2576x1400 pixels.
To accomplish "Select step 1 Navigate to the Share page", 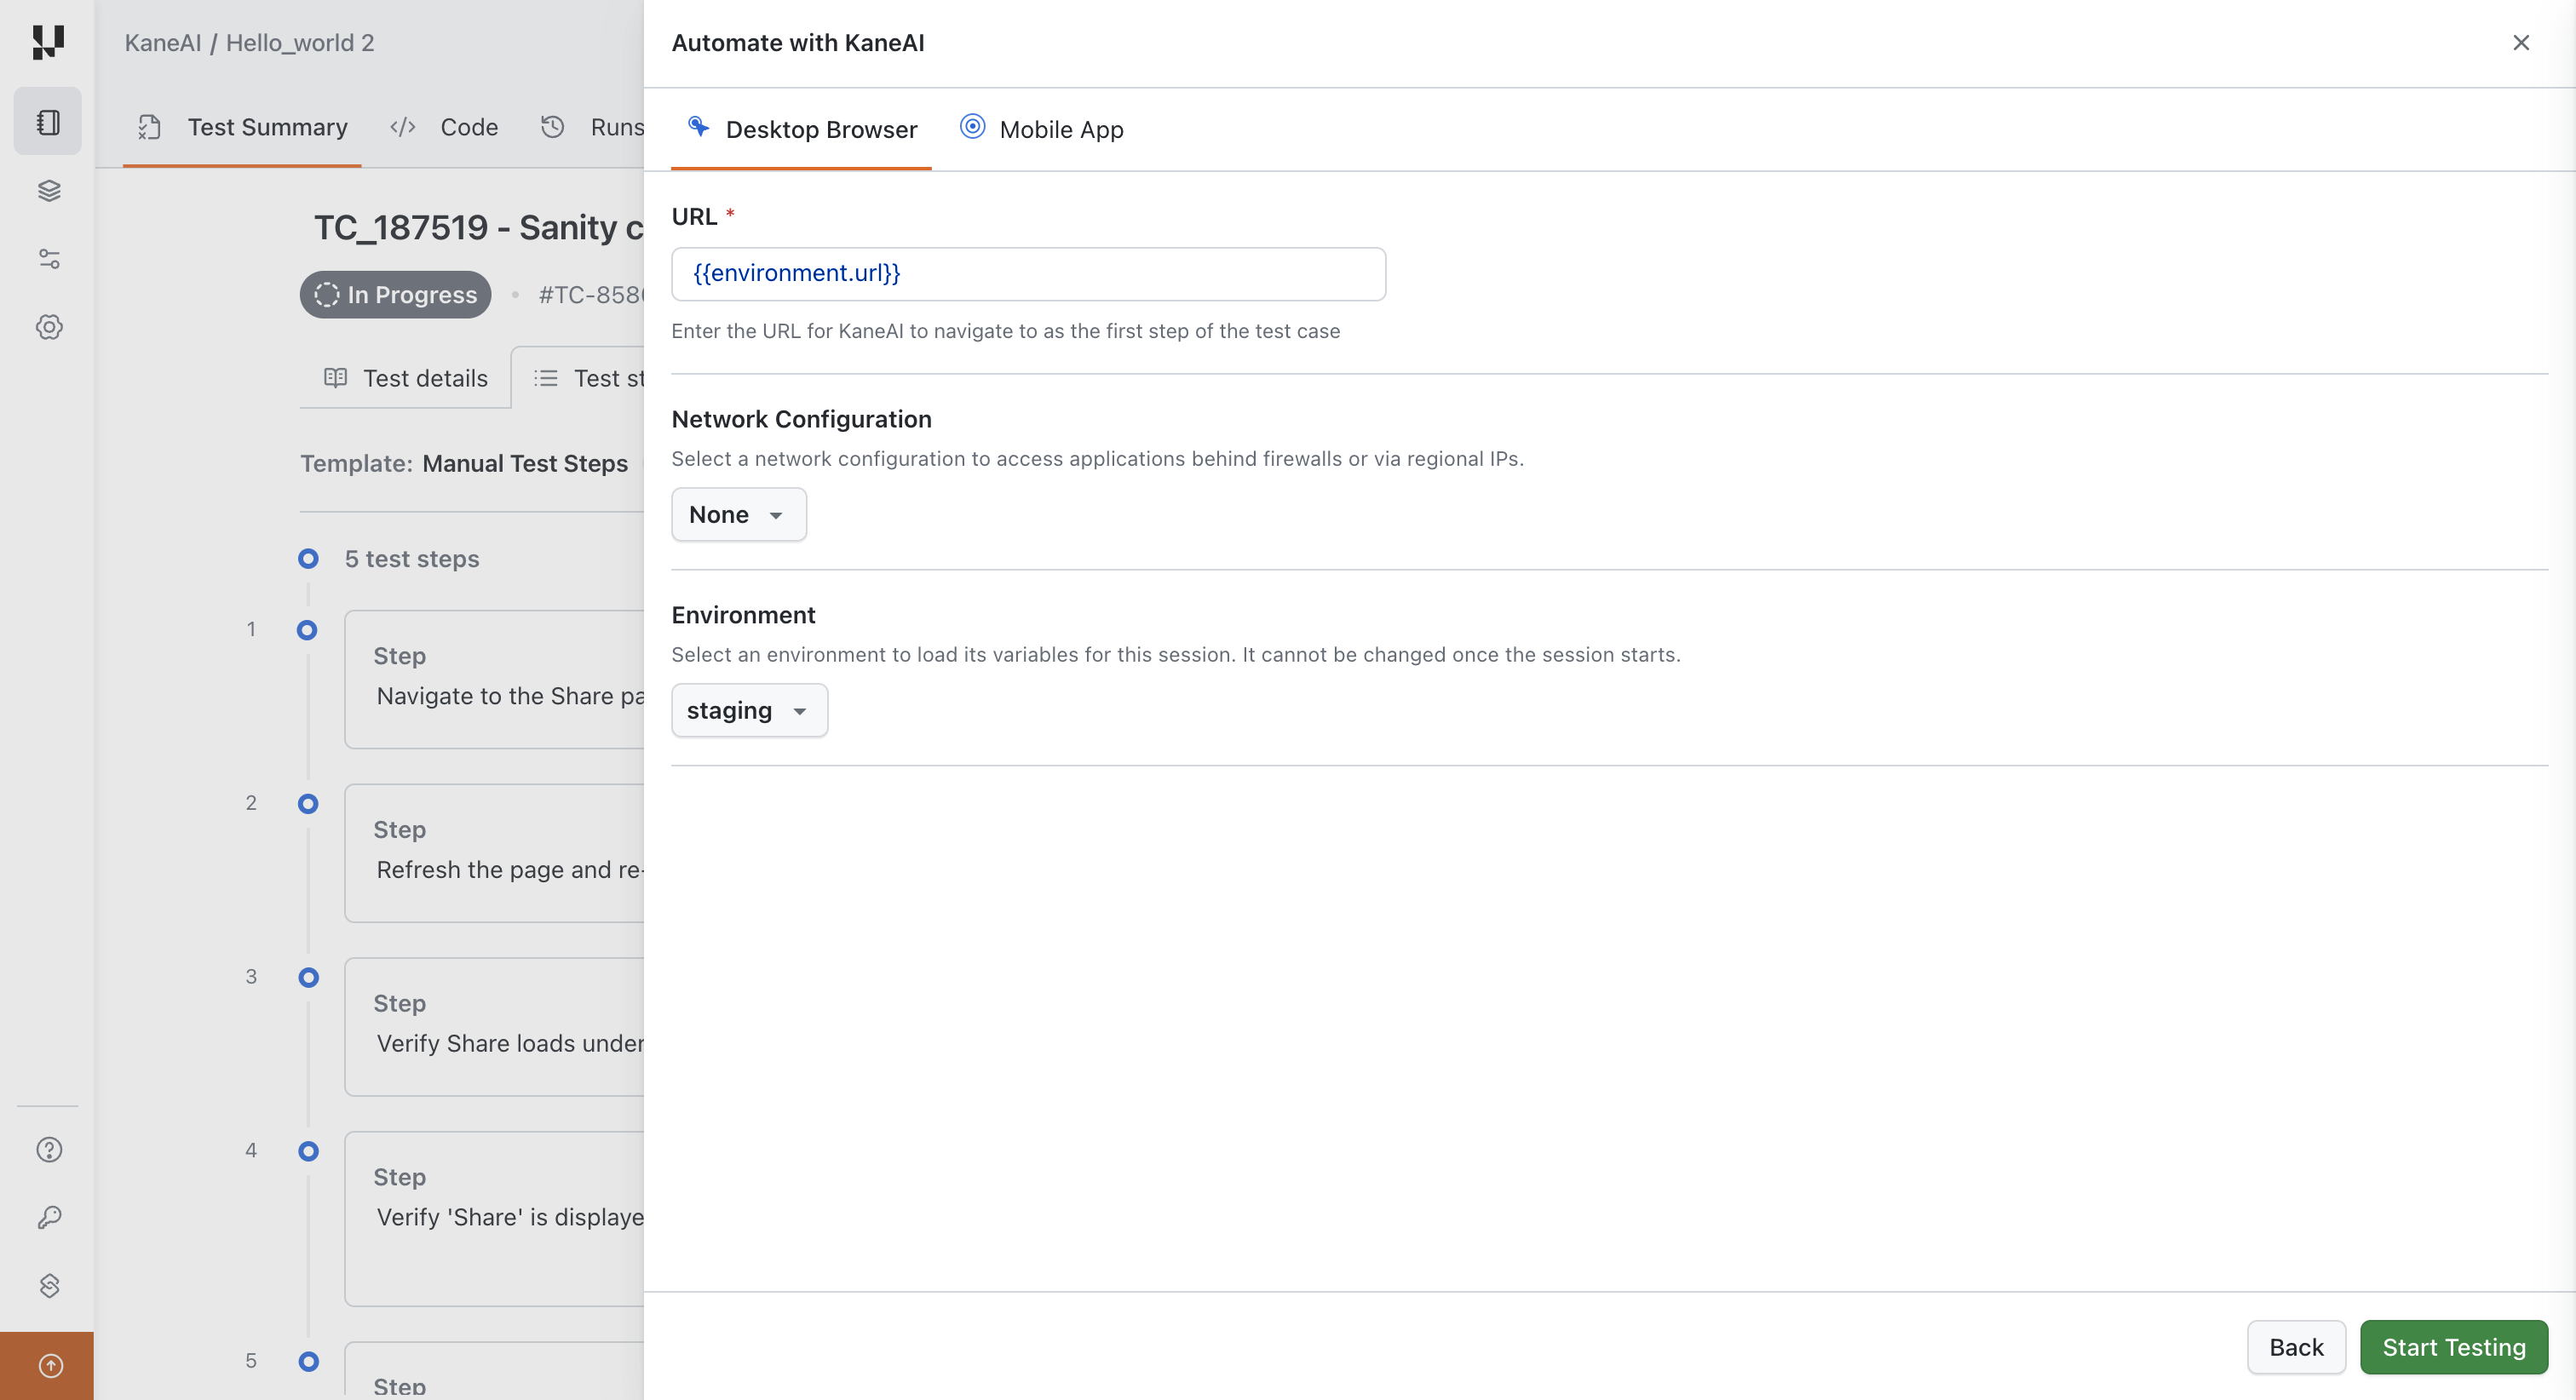I will (495, 680).
